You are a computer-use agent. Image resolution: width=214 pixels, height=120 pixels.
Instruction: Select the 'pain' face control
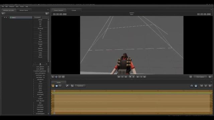click(x=40, y=97)
